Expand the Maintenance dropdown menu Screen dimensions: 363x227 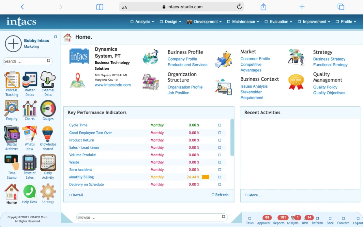click(243, 22)
